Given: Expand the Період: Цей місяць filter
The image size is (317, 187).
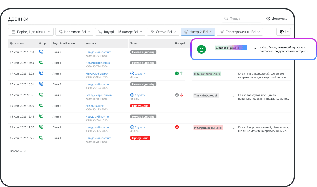Looking at the screenshot, I should [x=31, y=32].
